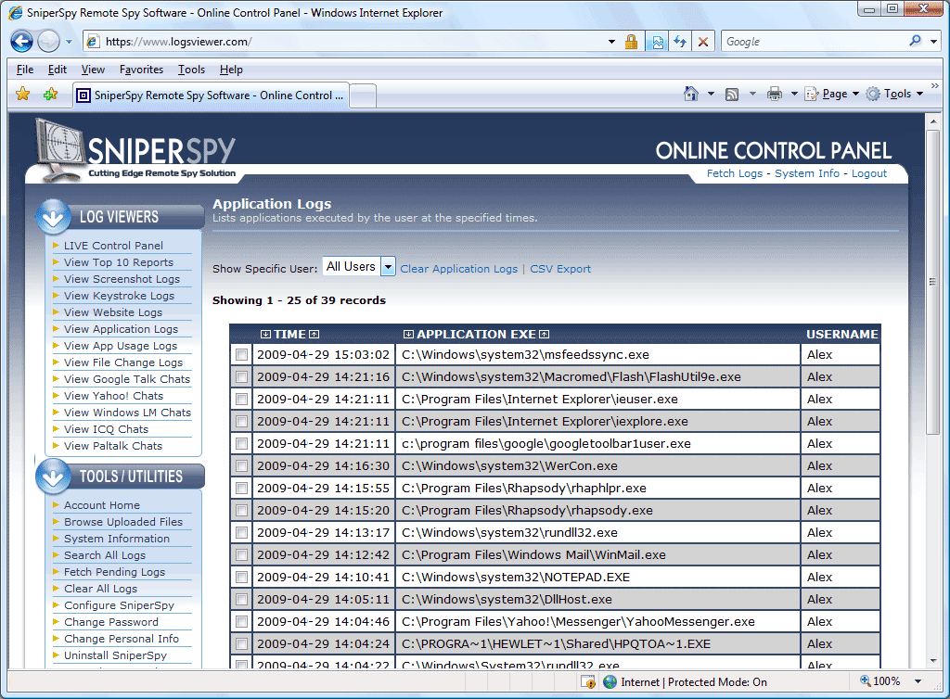Click the browser Back arrow button
The image size is (950, 699).
[x=22, y=42]
